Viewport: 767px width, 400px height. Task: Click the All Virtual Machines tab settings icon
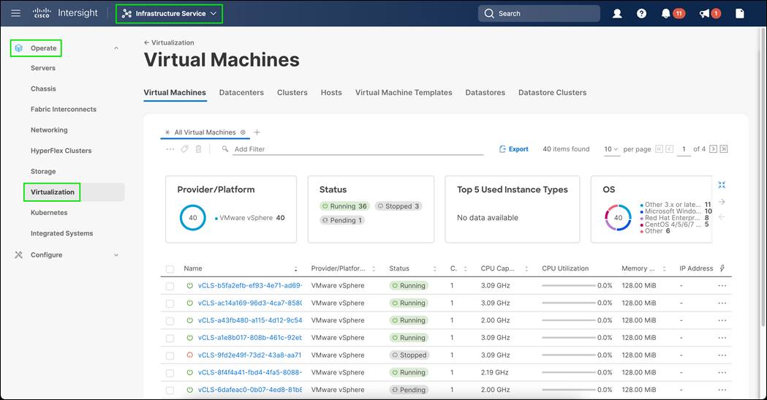[243, 132]
